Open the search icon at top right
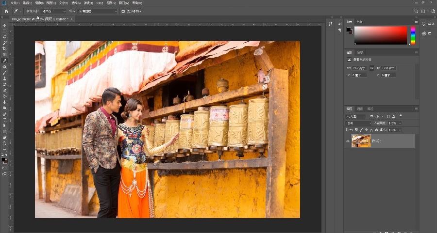The image size is (437, 233). pyautogui.click(x=416, y=11)
